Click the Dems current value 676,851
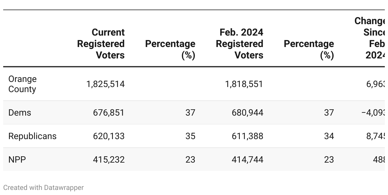388x195 pixels. (109, 113)
